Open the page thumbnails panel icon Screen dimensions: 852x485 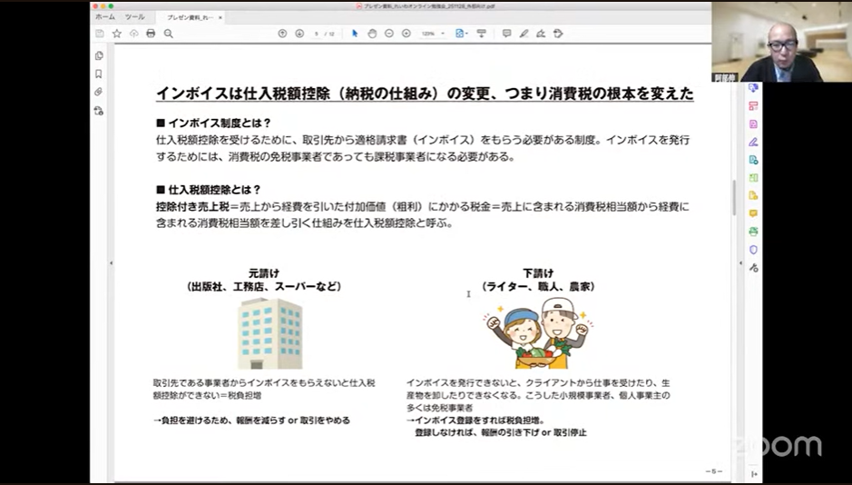click(99, 56)
